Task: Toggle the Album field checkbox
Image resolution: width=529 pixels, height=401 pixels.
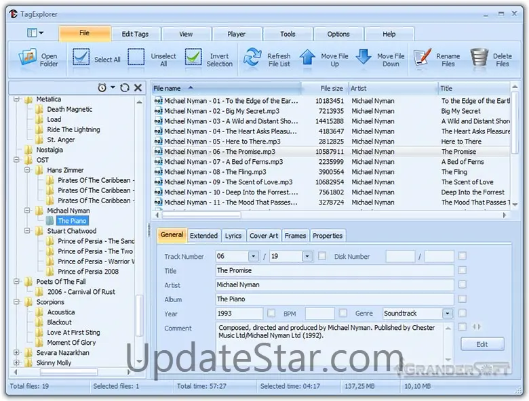Action: [463, 299]
